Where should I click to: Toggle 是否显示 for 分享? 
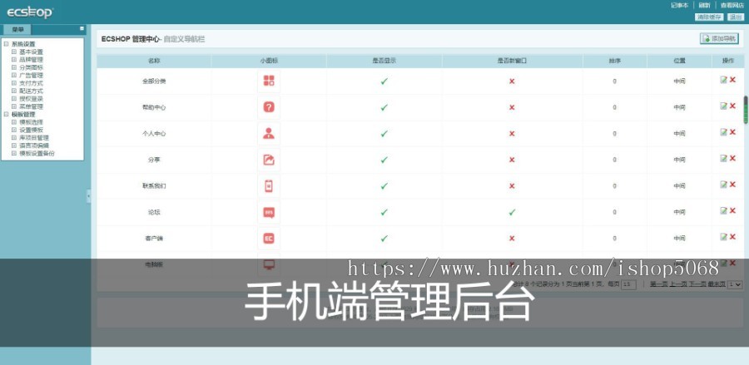(x=384, y=160)
